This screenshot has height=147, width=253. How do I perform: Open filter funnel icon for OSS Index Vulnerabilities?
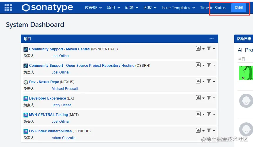tap(209, 130)
